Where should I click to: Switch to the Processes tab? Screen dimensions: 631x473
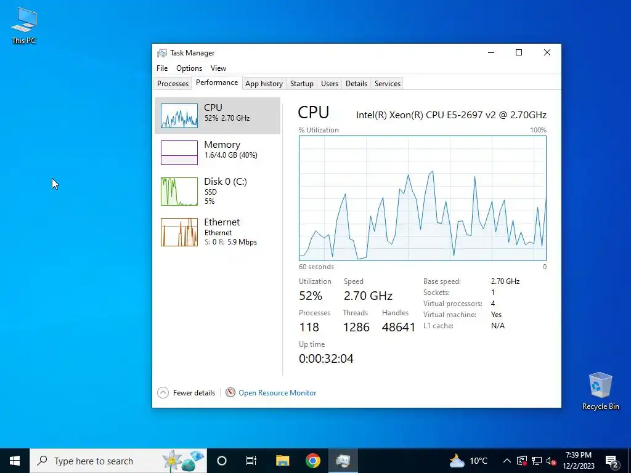coord(173,84)
